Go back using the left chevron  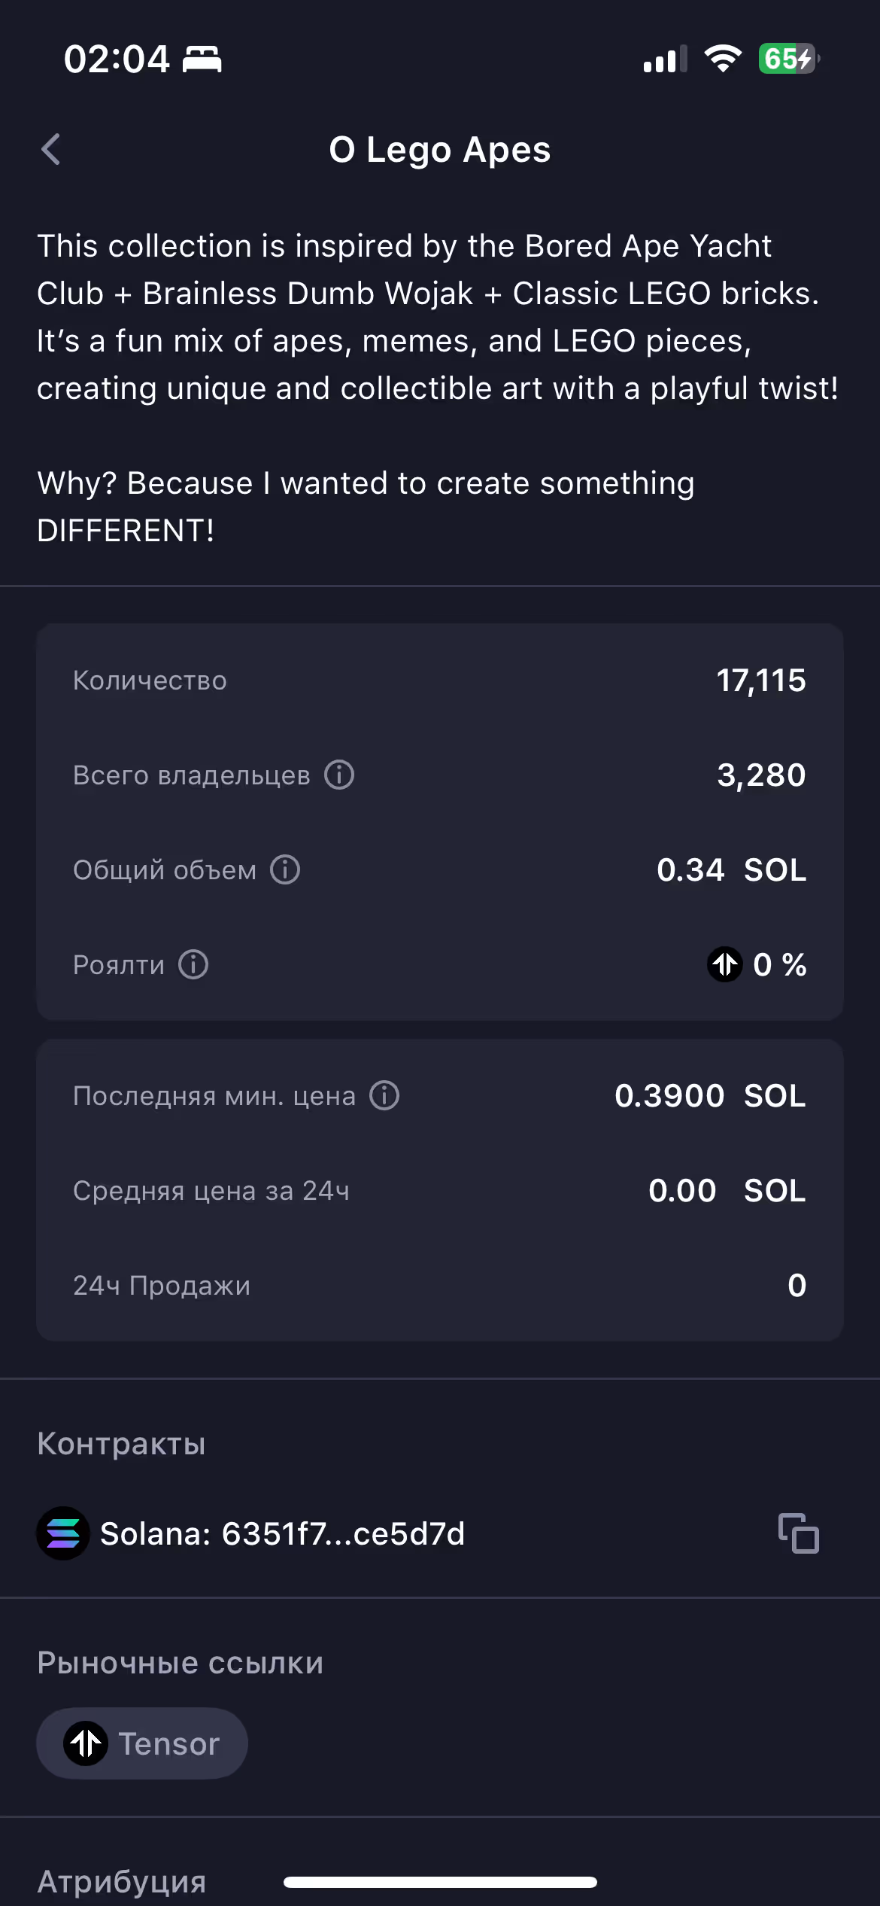51,149
